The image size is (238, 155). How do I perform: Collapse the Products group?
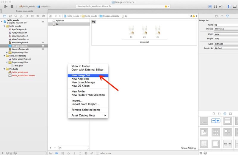coord(4,69)
